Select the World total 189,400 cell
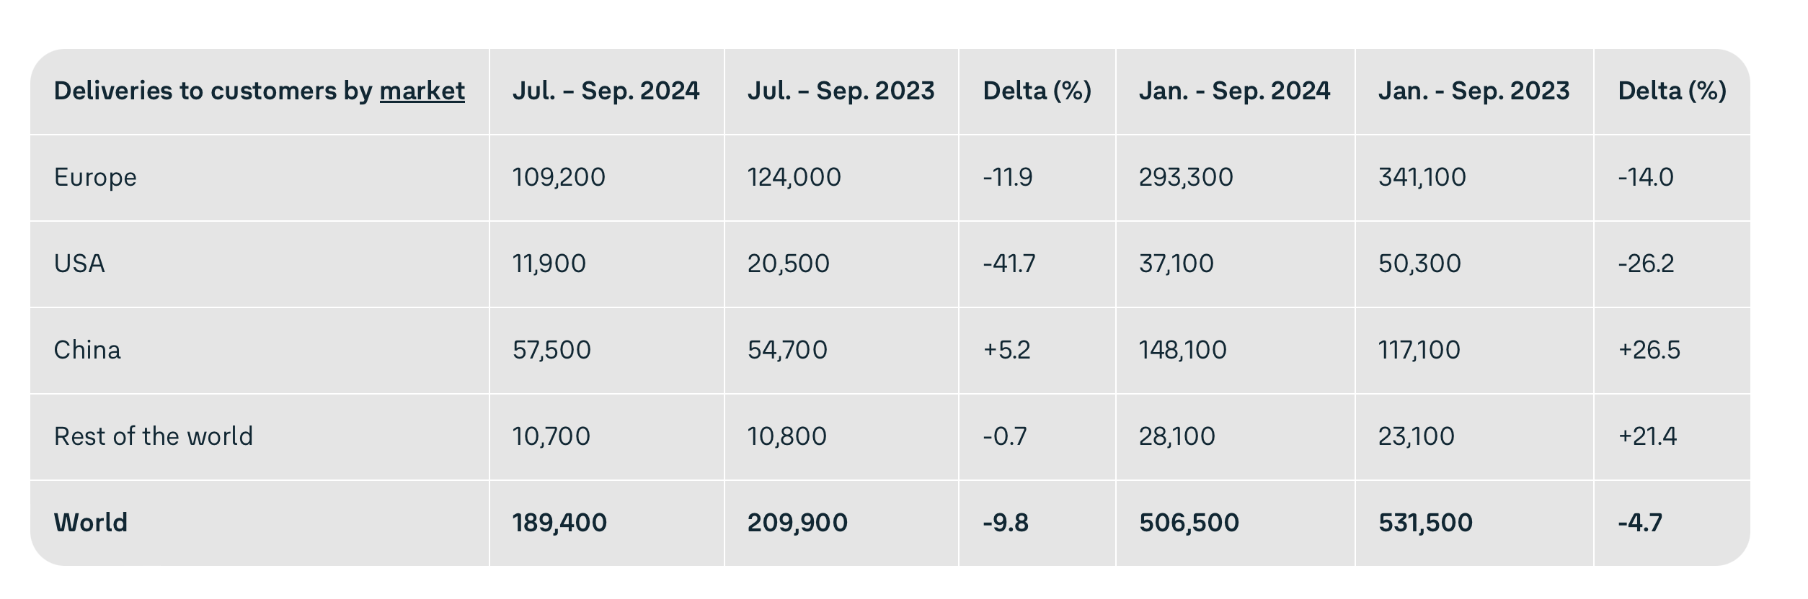This screenshot has width=1808, height=599. 559,523
